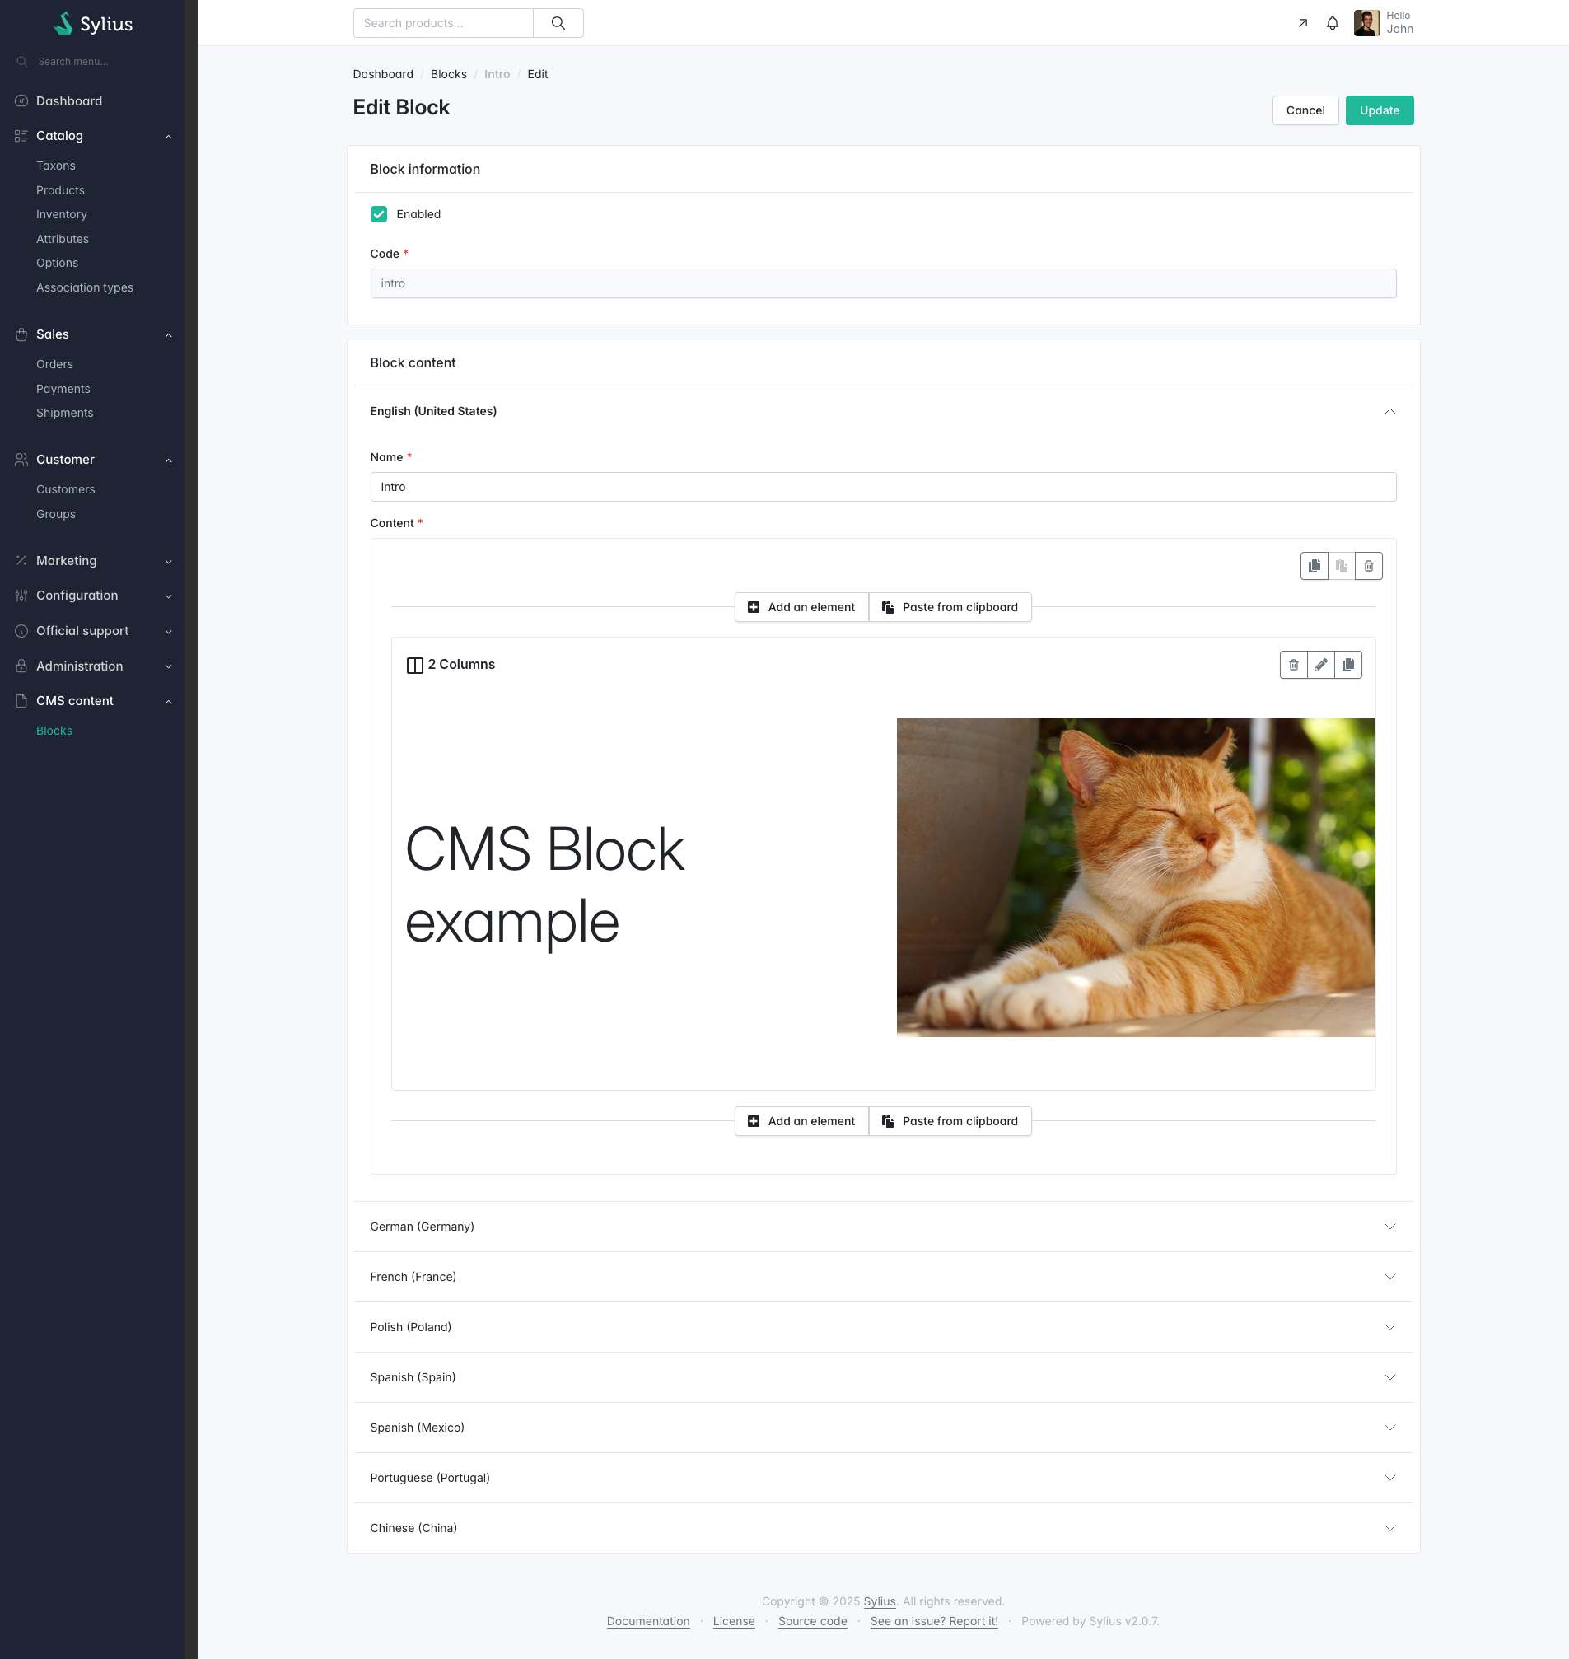Focus the Name input field

[882, 487]
